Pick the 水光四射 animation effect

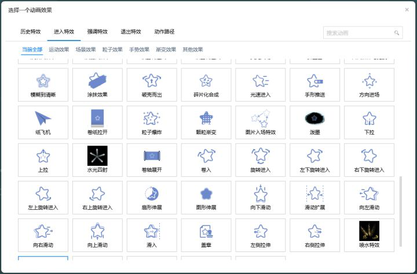[x=97, y=160]
